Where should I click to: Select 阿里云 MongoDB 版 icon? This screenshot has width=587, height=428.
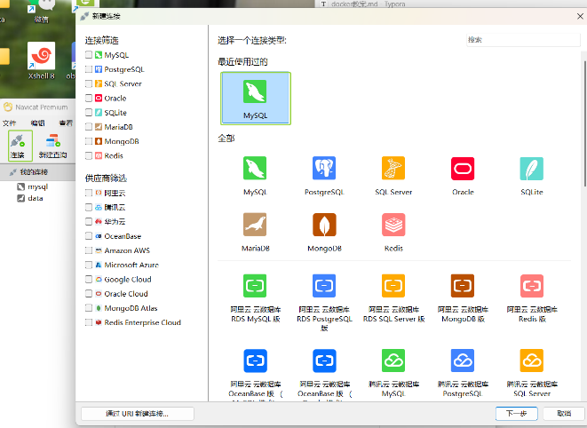click(463, 286)
